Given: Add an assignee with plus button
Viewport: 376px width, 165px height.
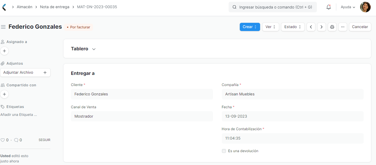Looking at the screenshot, I should pos(4,51).
